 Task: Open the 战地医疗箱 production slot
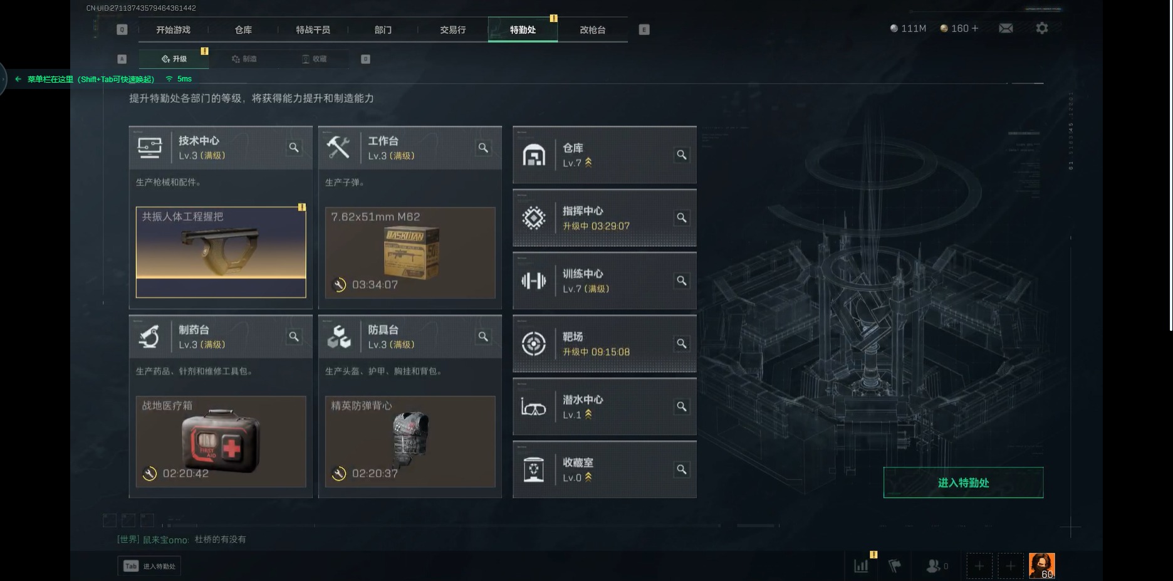coord(221,441)
